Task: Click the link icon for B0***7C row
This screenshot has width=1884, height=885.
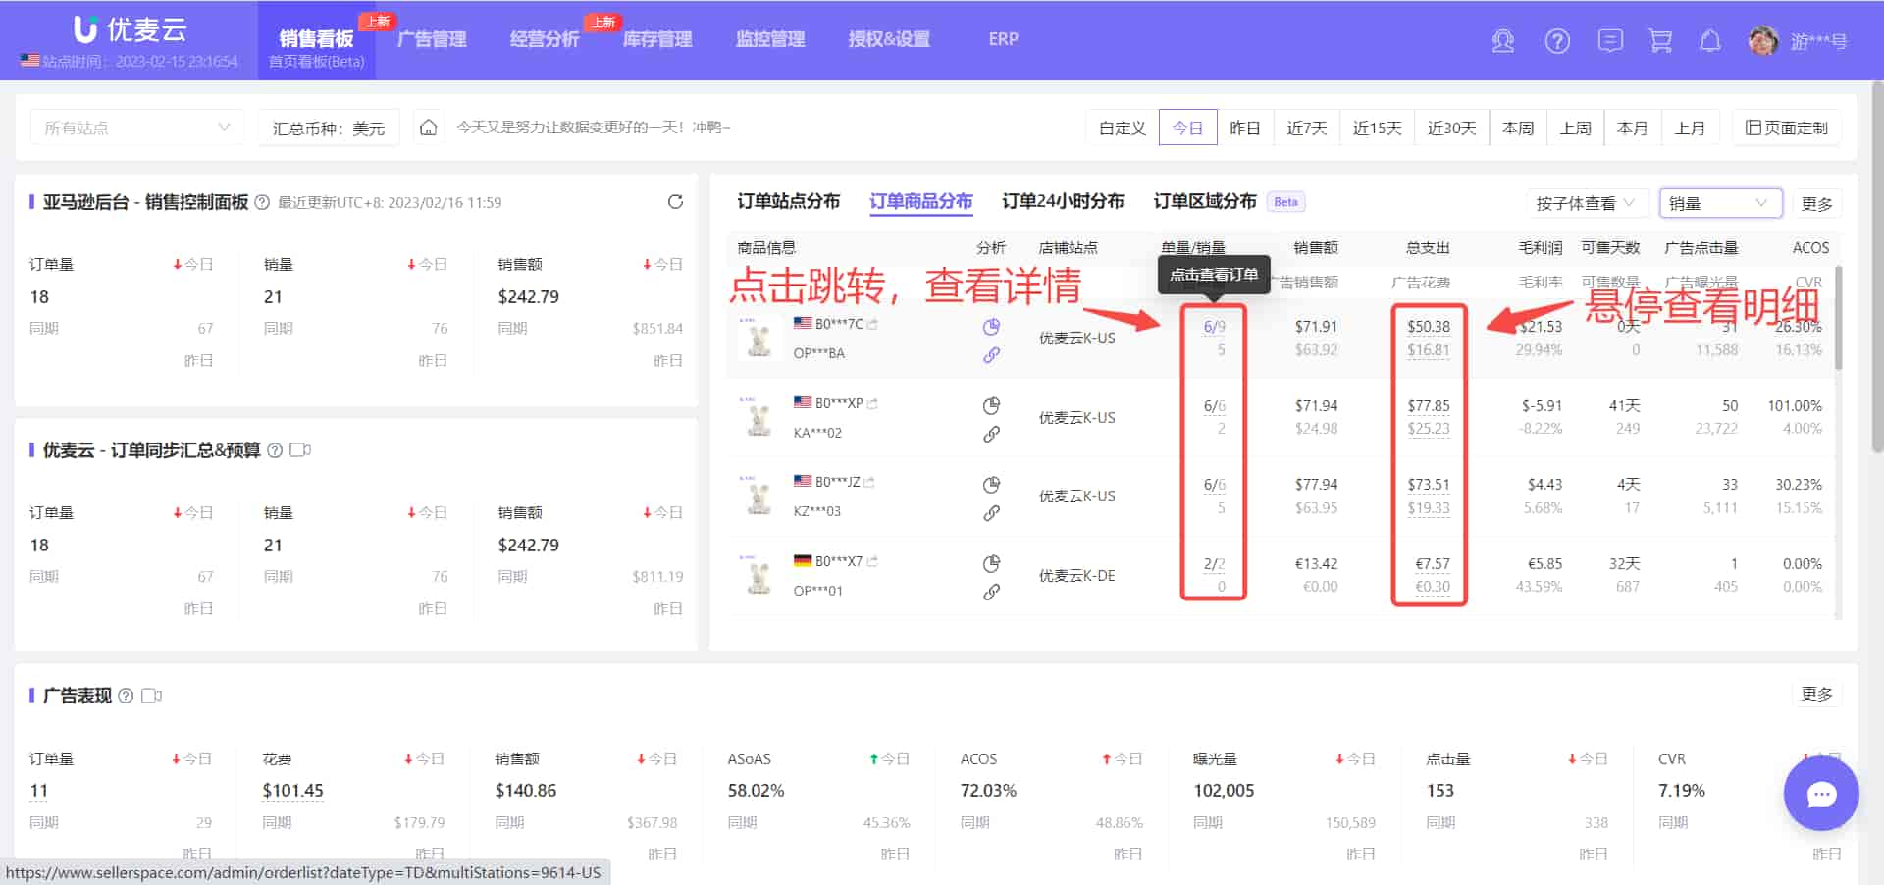Action: click(x=991, y=355)
